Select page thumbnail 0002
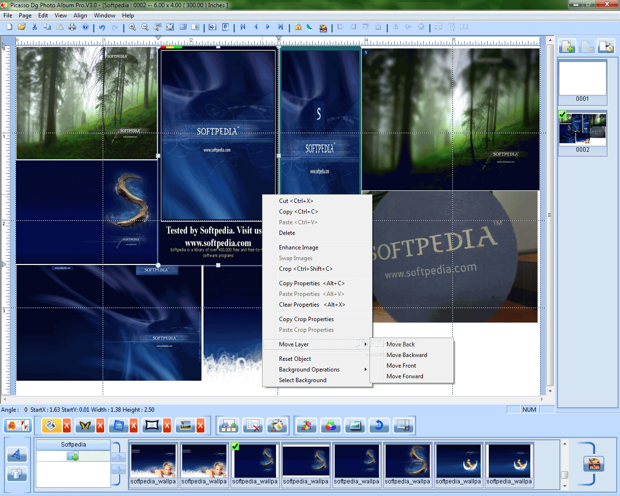 click(583, 133)
